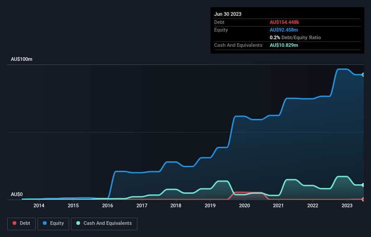
Task: Toggle the Equity series legend button
Action: coord(53,223)
